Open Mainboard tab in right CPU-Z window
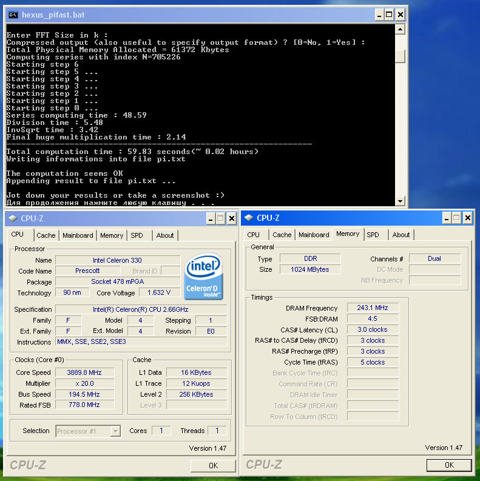Viewport: 480px width, 481px height. (x=314, y=235)
